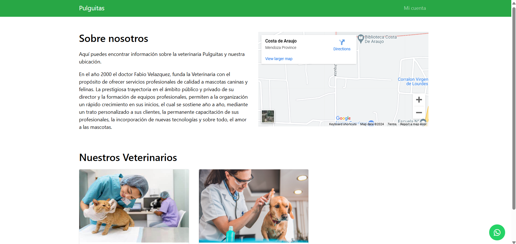Click the Costa de Araujo place title
The image size is (516, 244).
click(281, 41)
